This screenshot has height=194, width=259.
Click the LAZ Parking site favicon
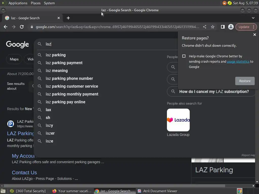coord(11,124)
